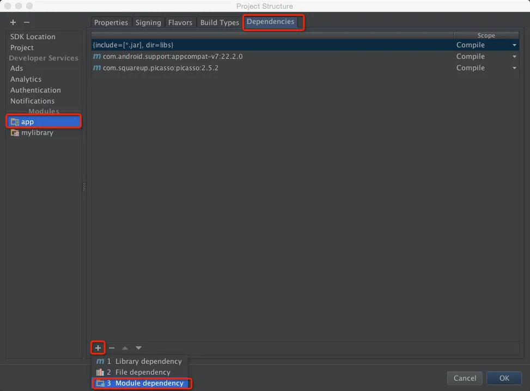Select the app module
Image resolution: width=530 pixels, height=391 pixels.
point(44,121)
